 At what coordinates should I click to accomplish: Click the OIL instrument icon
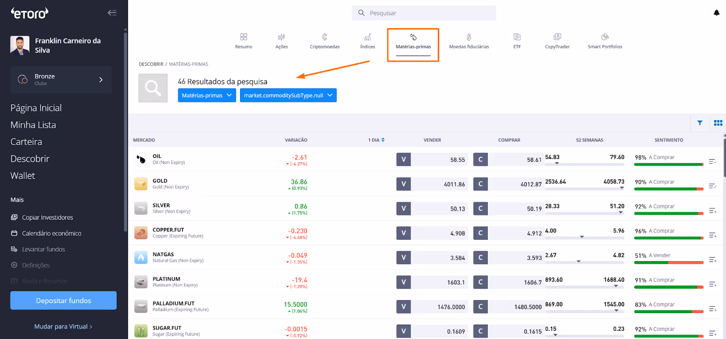(141, 159)
